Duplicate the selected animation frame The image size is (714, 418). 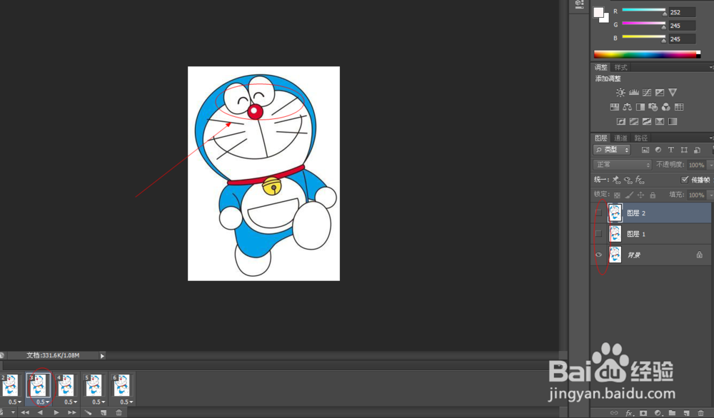[x=104, y=412]
